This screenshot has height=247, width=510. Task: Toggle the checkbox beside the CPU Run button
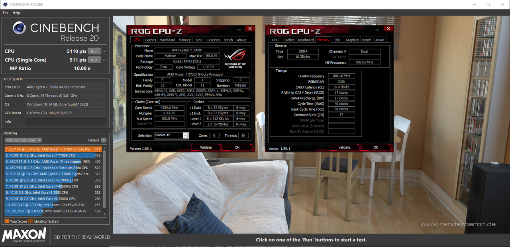click(105, 51)
